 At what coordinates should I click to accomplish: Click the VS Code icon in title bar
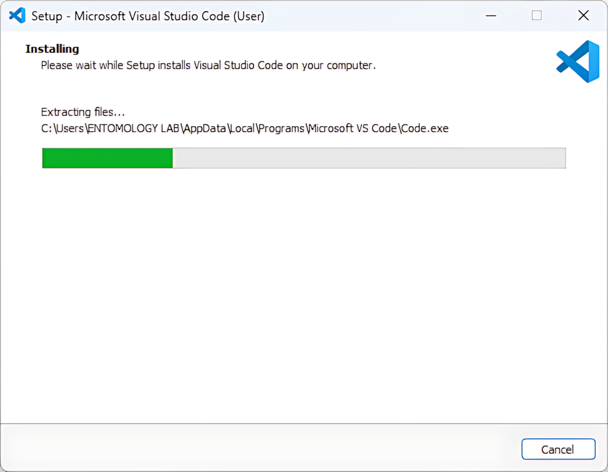coord(17,16)
